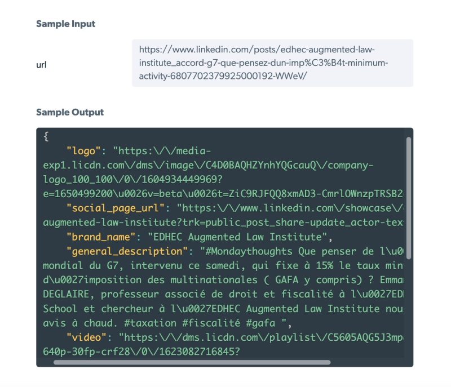Screen dimensions: 451x387
Task: Click the linkedin.com showcase URL value
Action: pos(223,215)
